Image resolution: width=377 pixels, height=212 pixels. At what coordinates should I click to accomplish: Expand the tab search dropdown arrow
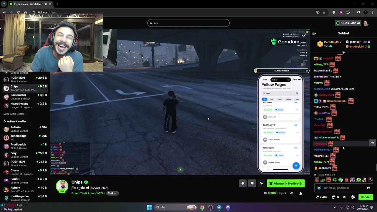coord(4,4)
